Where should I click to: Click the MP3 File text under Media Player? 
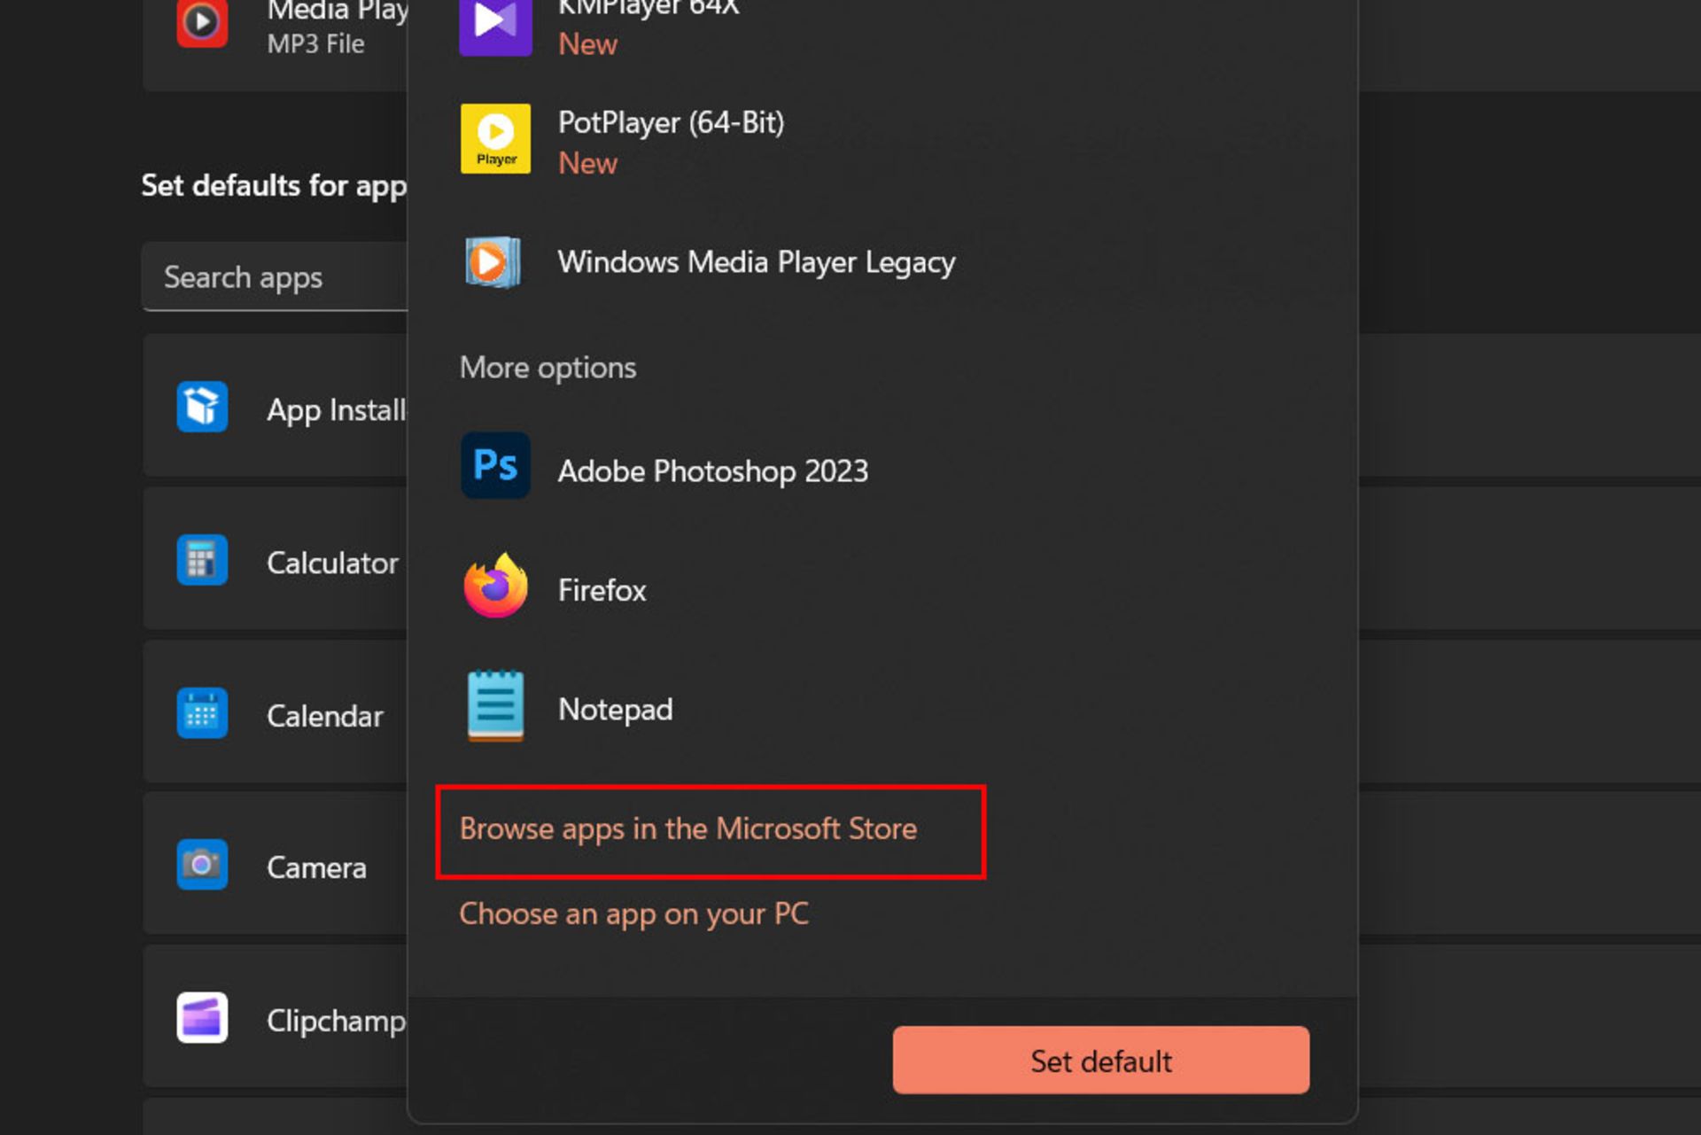click(316, 44)
